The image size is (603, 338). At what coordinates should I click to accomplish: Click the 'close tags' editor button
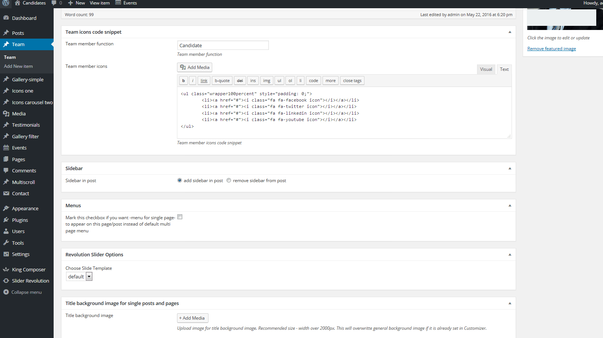[352, 81]
